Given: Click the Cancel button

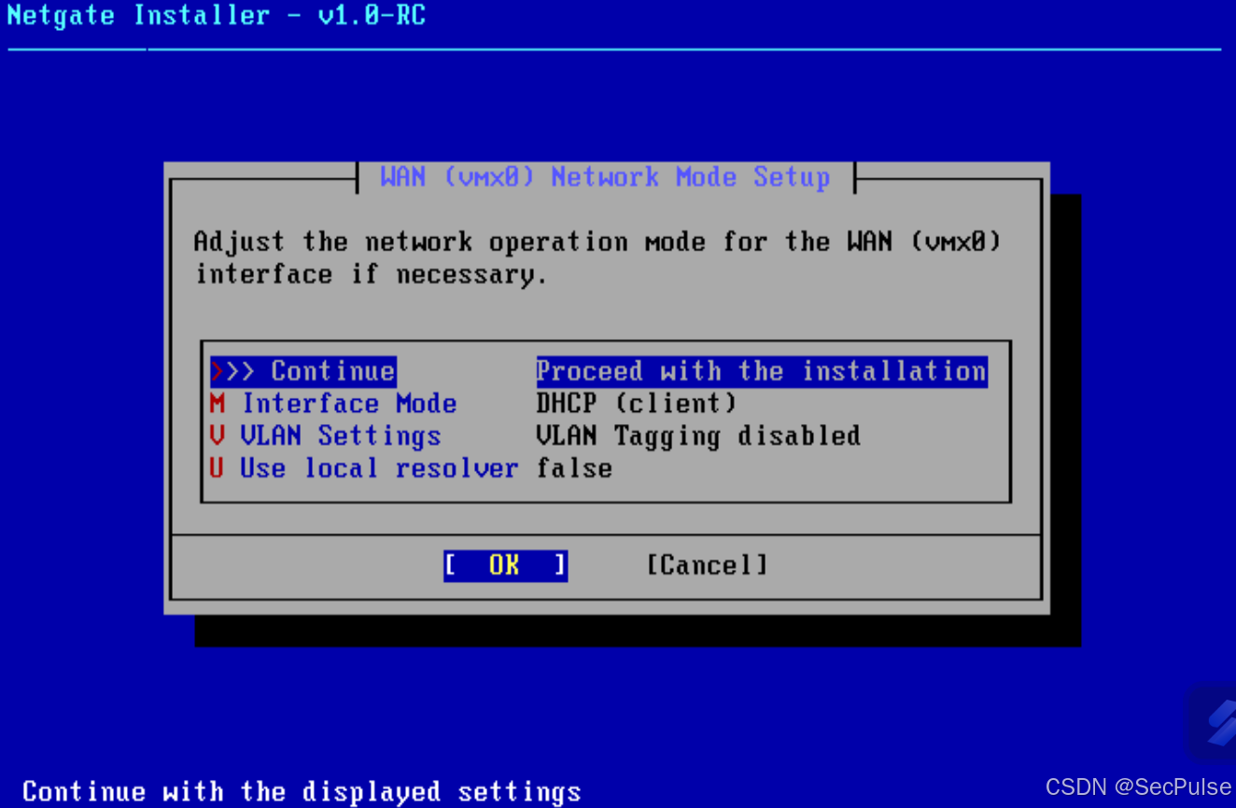Looking at the screenshot, I should pos(708,565).
